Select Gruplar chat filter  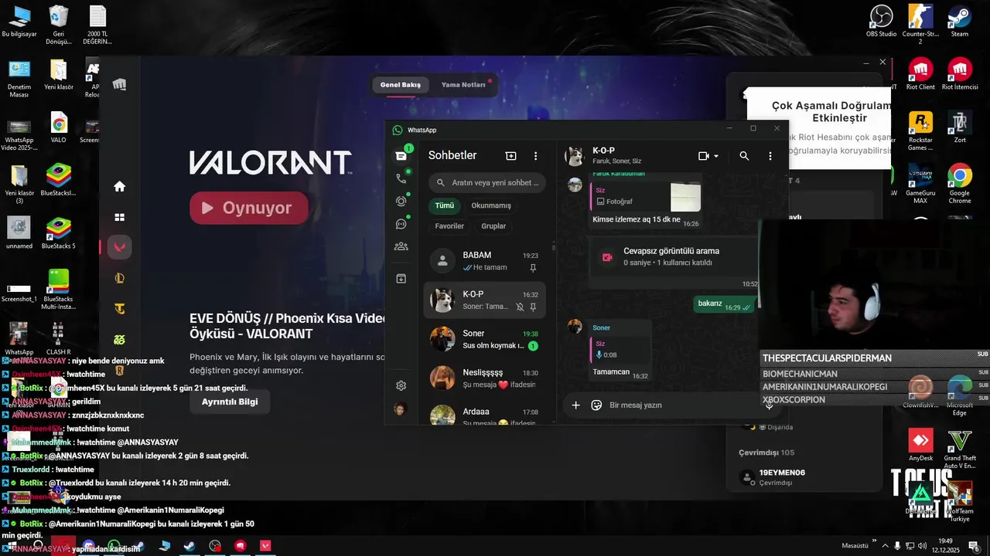coord(493,226)
